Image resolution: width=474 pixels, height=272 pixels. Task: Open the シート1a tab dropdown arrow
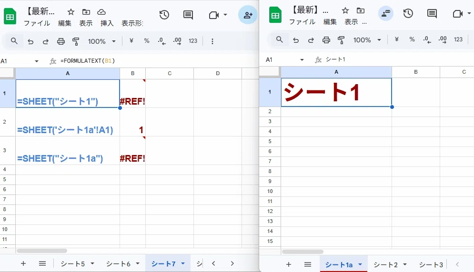pos(360,264)
